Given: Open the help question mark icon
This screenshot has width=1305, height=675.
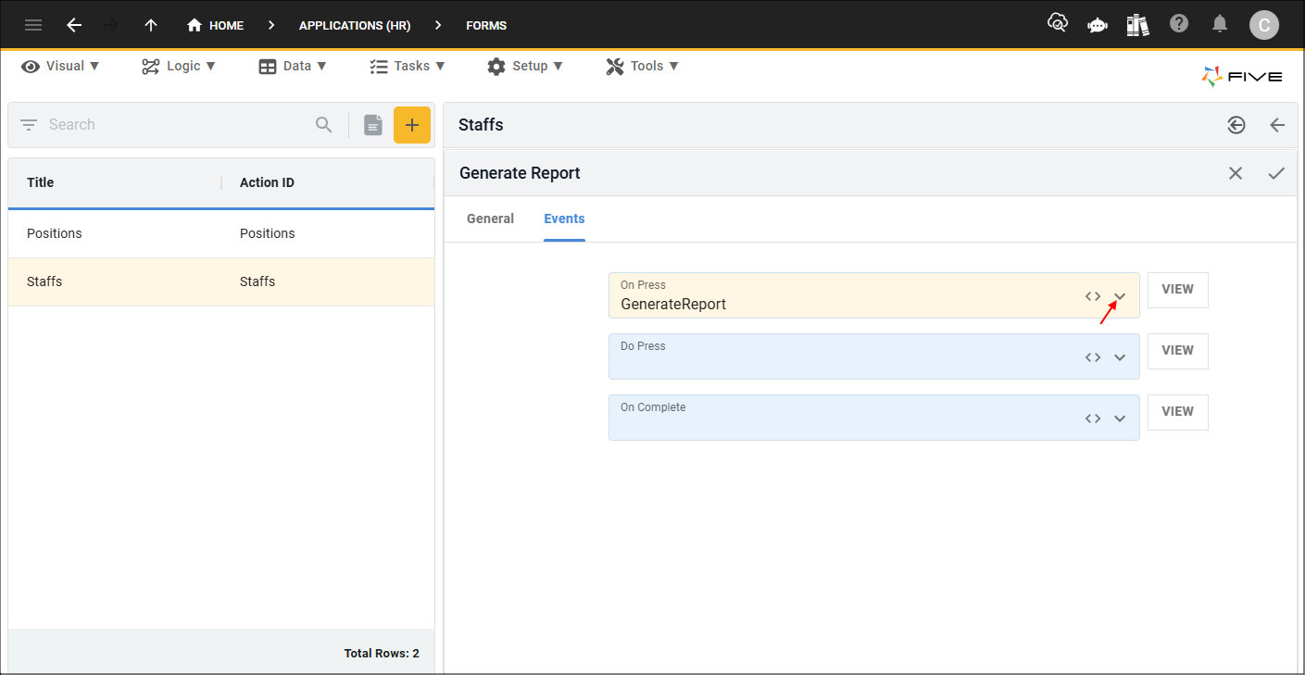Looking at the screenshot, I should click(x=1179, y=24).
